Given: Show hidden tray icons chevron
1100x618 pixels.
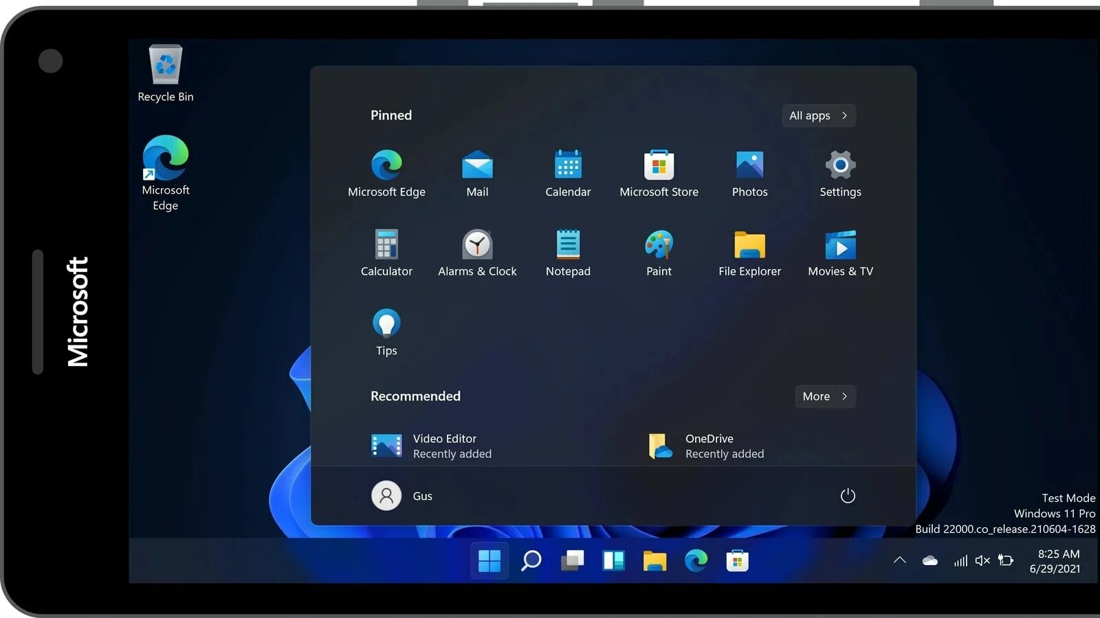Looking at the screenshot, I should point(899,560).
